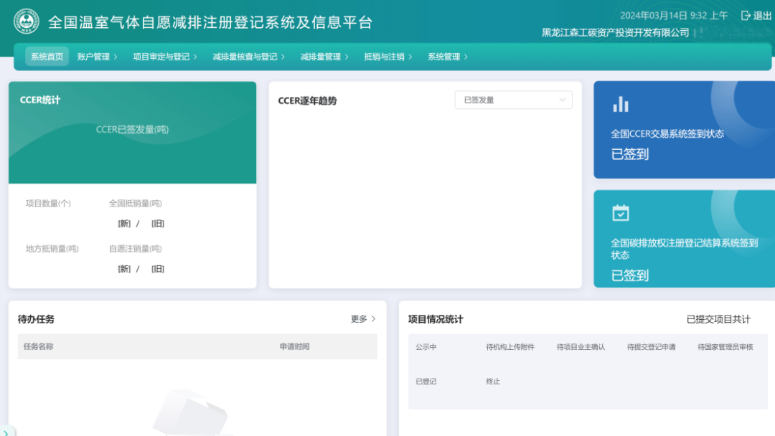Open the 减排量管理 menu
The image size is (775, 436).
pos(320,57)
